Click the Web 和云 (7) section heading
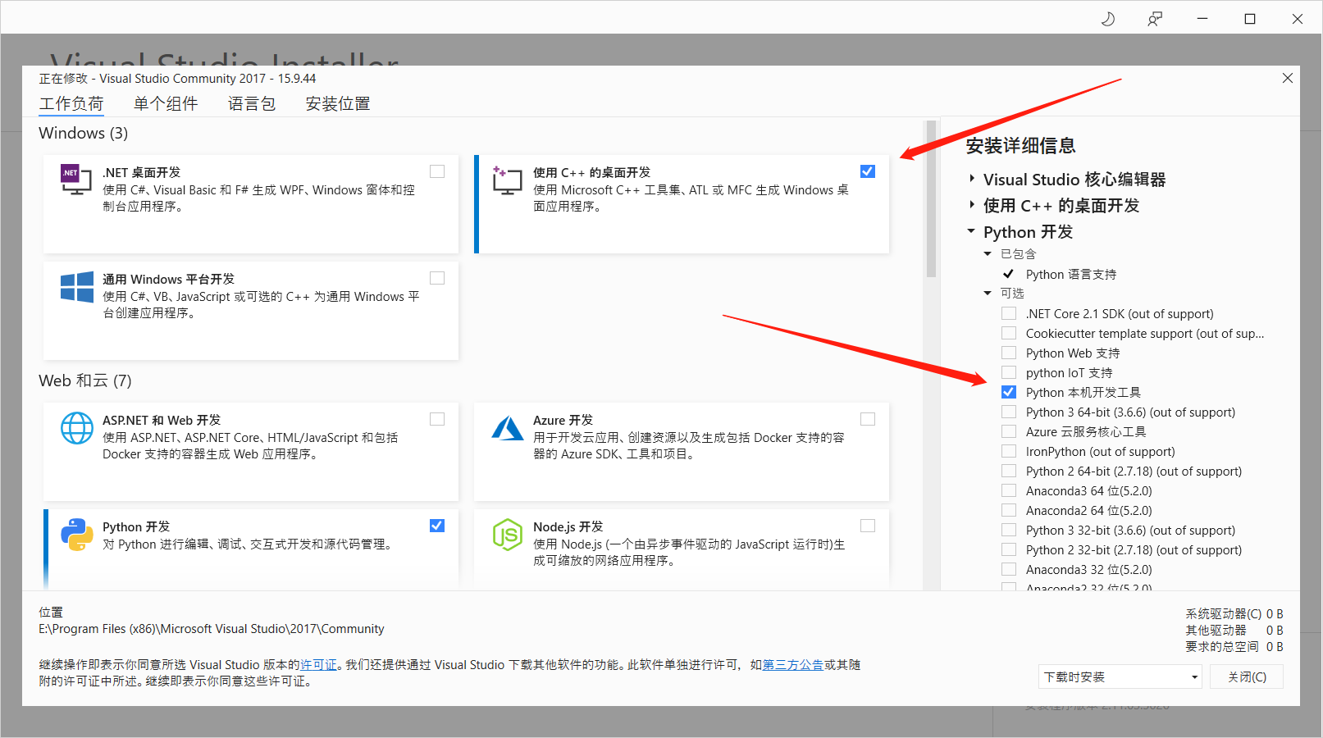The width and height of the screenshot is (1323, 738). [85, 380]
